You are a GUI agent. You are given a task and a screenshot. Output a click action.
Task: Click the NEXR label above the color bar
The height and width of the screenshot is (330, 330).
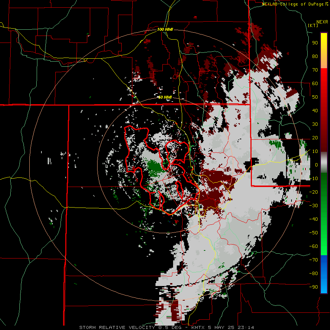coord(322,22)
